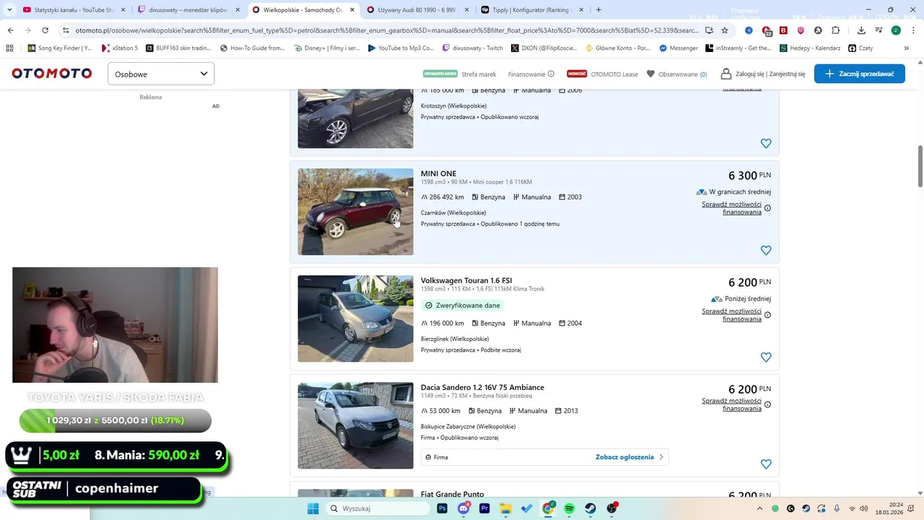924x520 pixels.
Task: Open the Hedepy - Kalendarz bookmark
Action: click(x=810, y=48)
